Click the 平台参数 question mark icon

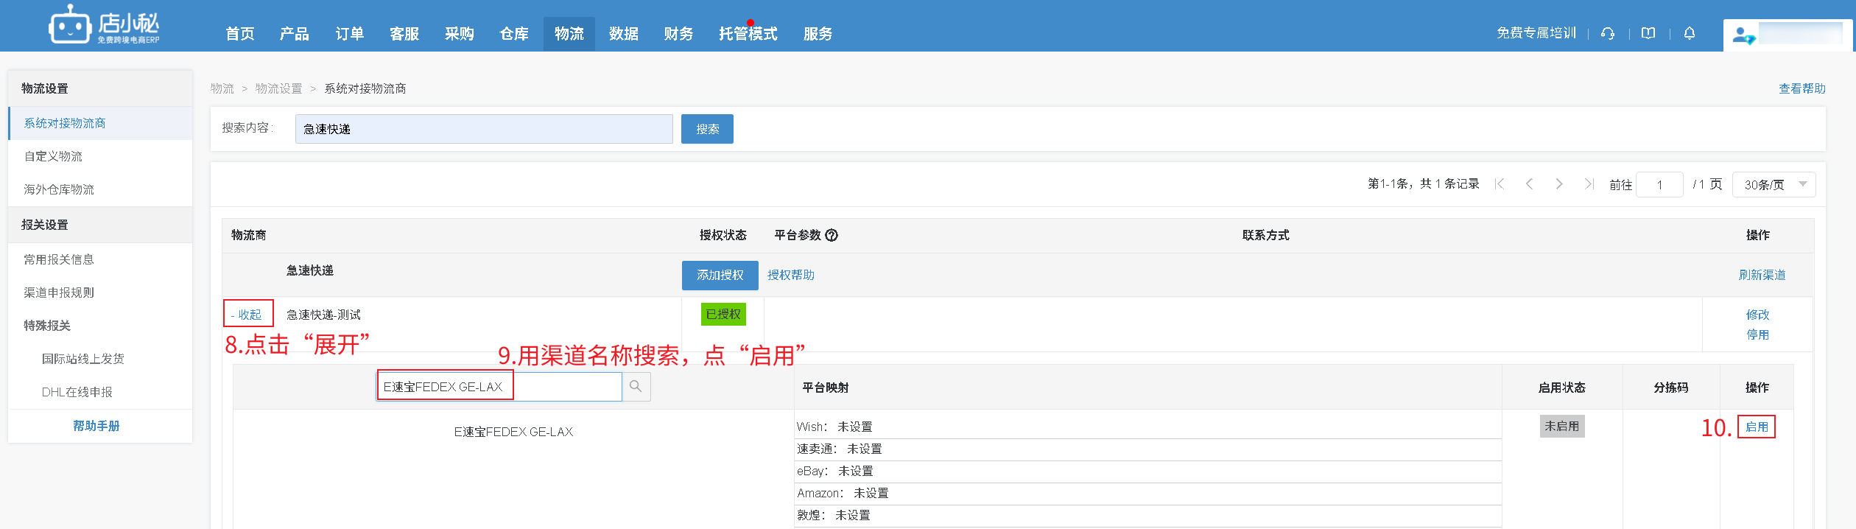tap(832, 235)
